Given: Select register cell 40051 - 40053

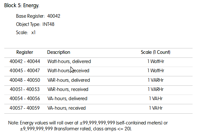Looking at the screenshot, I should 25,89.
